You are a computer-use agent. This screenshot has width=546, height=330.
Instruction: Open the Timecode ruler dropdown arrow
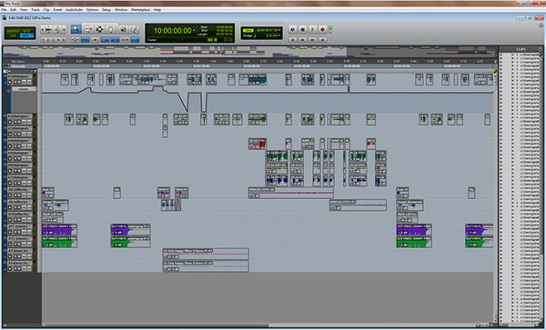(x=9, y=65)
